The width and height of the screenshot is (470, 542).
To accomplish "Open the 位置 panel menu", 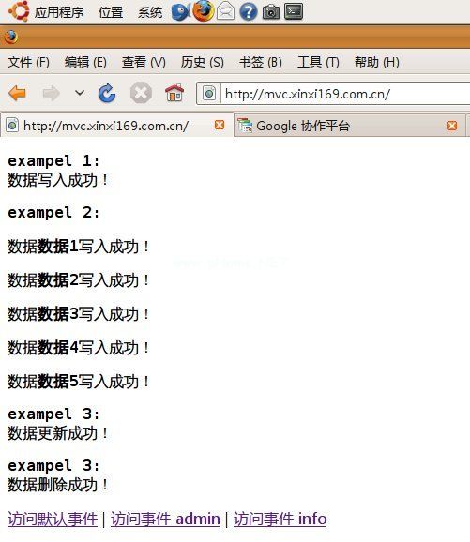I will coord(111,12).
